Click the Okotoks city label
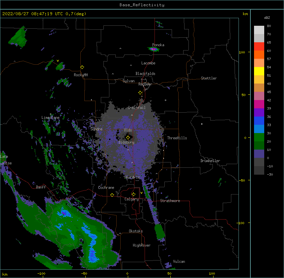This screenshot has height=278, width=284. coord(136,231)
